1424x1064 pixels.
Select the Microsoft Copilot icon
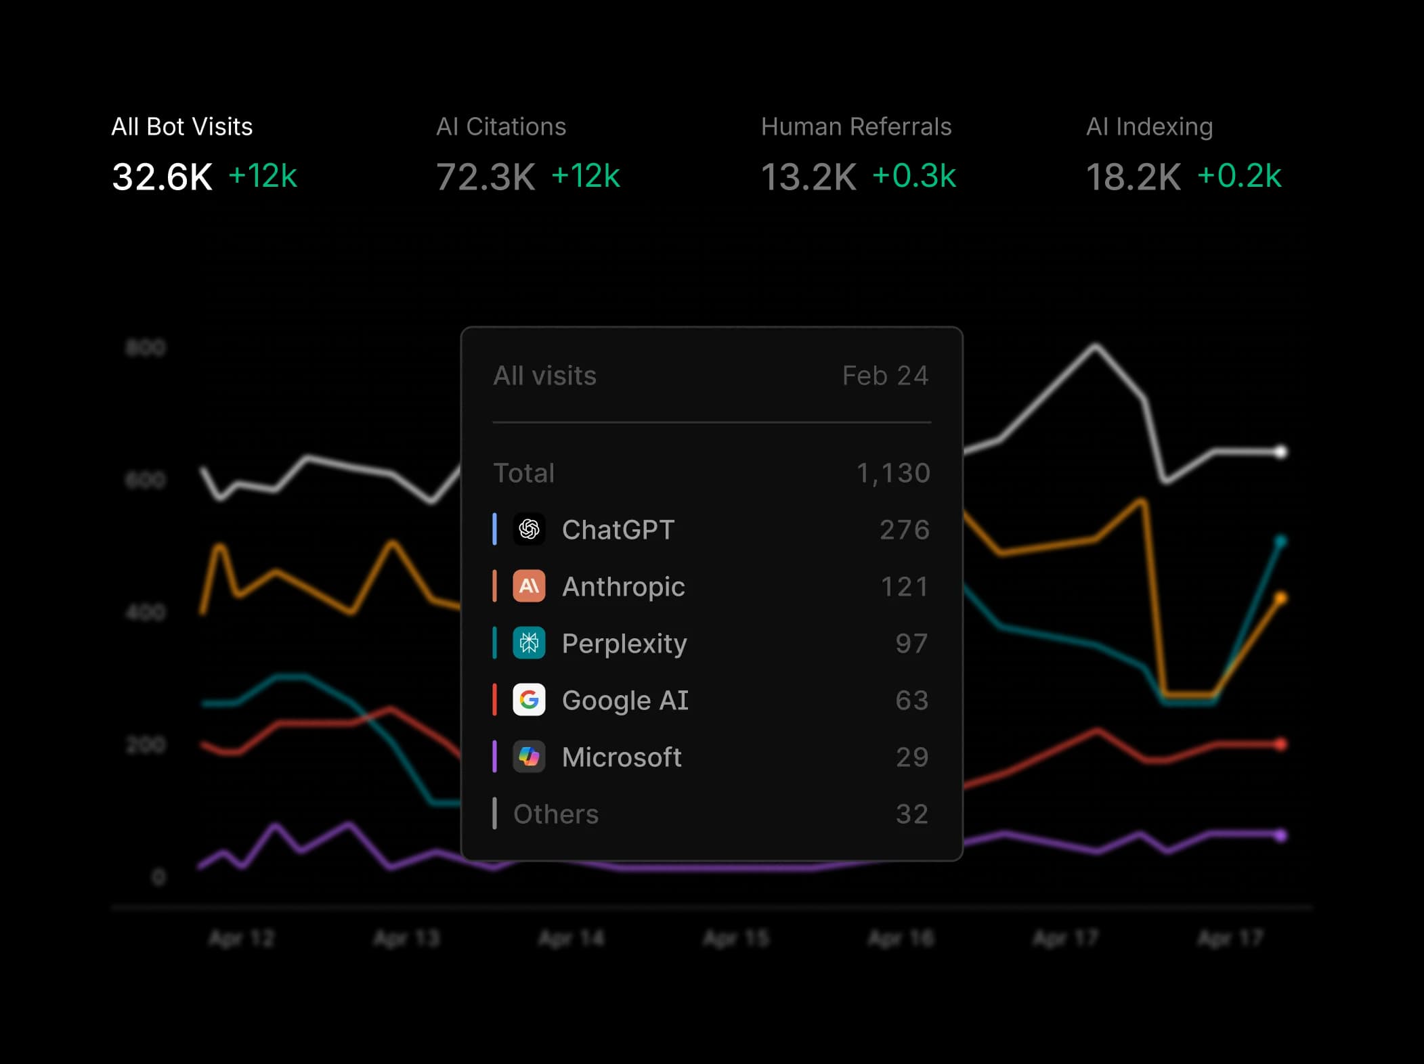coord(530,757)
